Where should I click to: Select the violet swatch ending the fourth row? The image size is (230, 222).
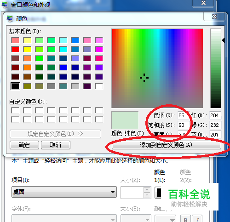click(x=99, y=68)
